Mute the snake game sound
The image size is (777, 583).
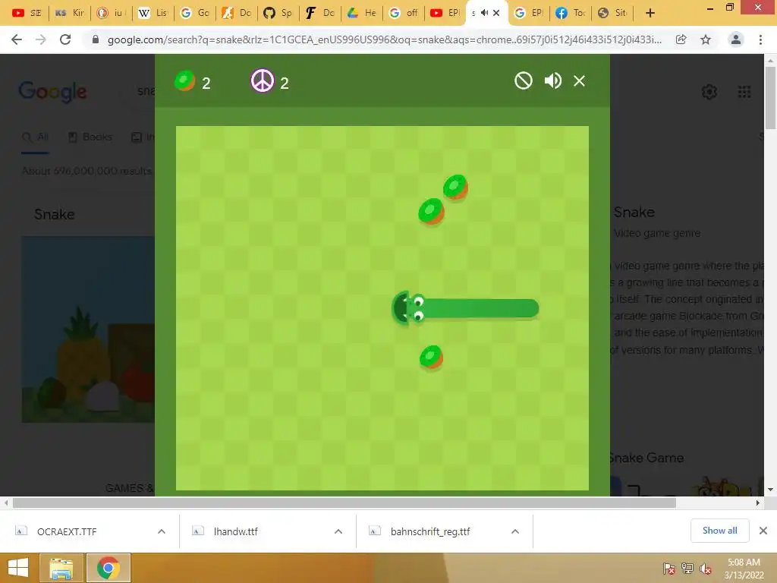click(552, 80)
